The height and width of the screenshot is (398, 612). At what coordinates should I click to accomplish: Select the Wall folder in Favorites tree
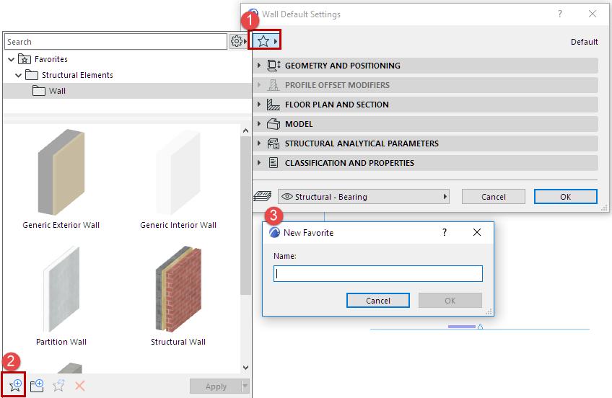127,91
